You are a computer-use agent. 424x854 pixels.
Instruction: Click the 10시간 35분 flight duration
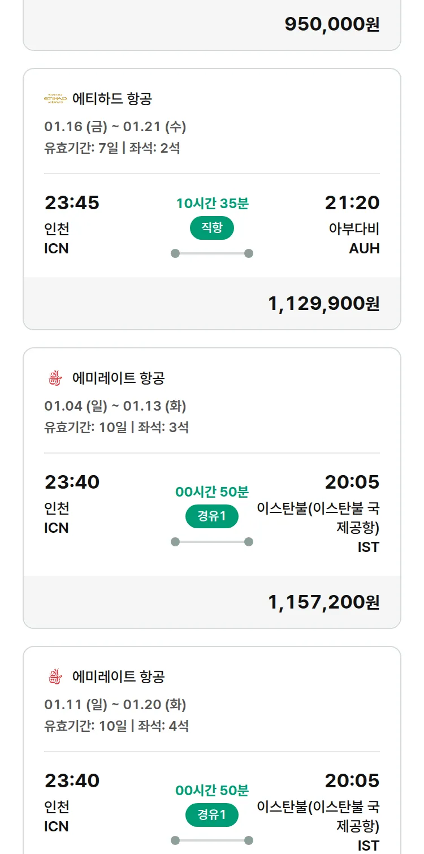point(212,204)
